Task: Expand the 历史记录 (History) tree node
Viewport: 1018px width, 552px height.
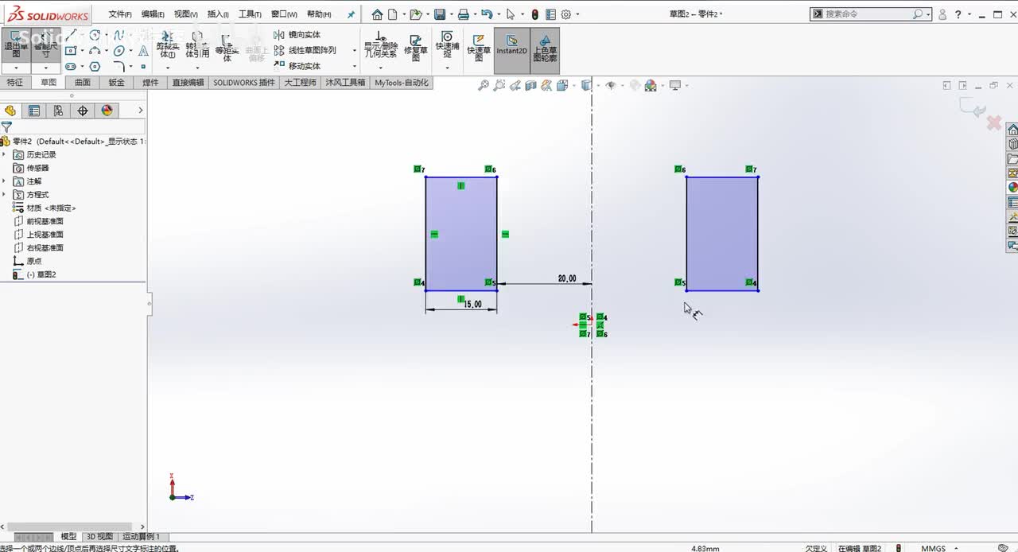Action: coord(4,154)
